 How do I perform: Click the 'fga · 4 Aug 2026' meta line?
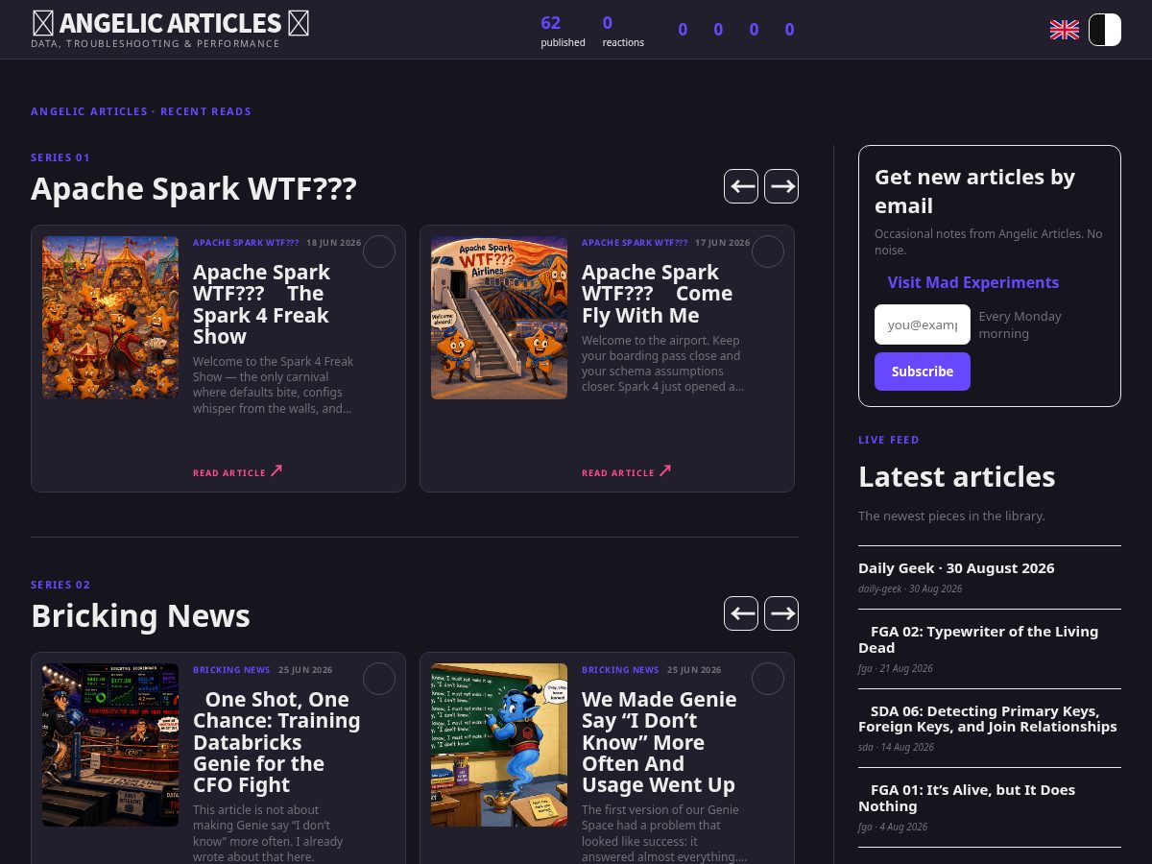point(893,827)
